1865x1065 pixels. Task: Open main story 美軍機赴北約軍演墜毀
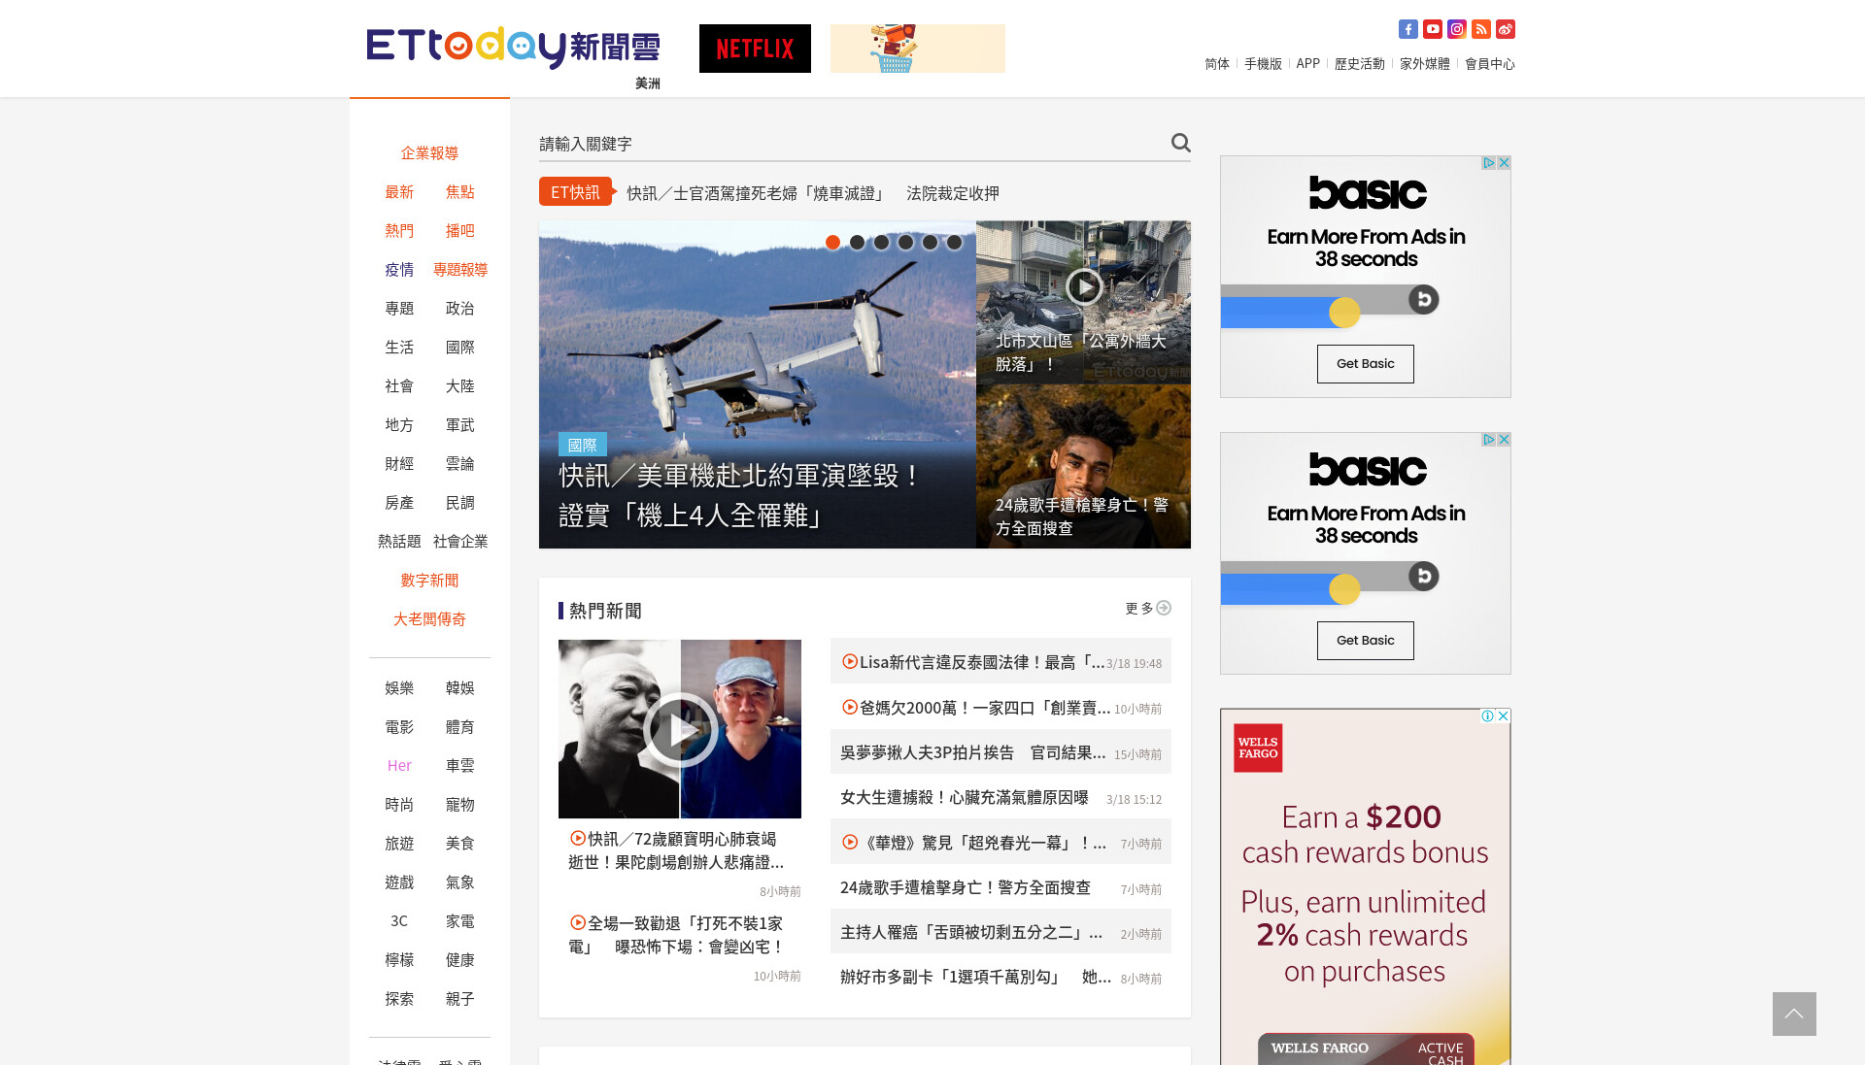pyautogui.click(x=740, y=495)
